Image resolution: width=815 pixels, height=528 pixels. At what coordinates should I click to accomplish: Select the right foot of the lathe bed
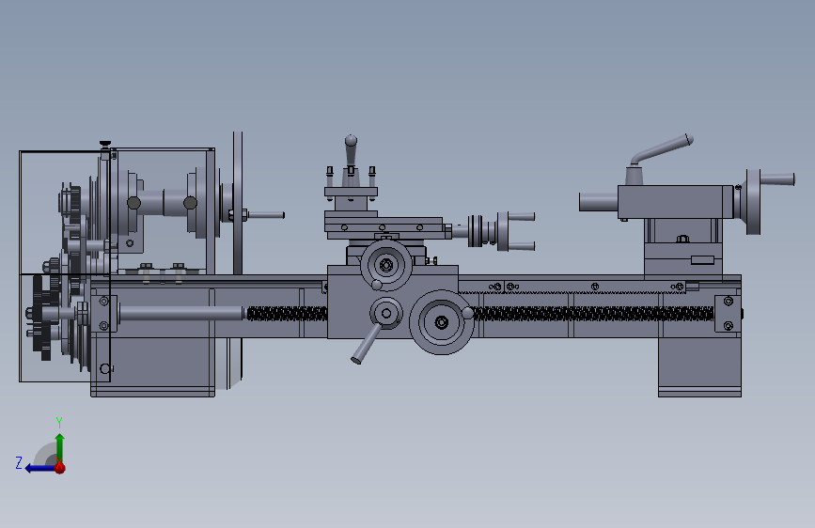coord(699,367)
